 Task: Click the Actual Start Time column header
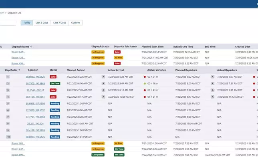coord(183,47)
